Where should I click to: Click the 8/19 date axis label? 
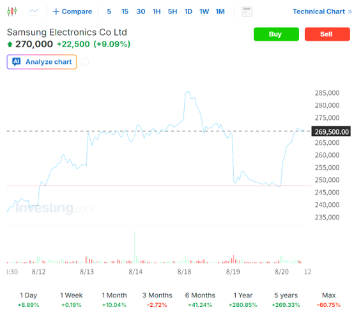(233, 272)
